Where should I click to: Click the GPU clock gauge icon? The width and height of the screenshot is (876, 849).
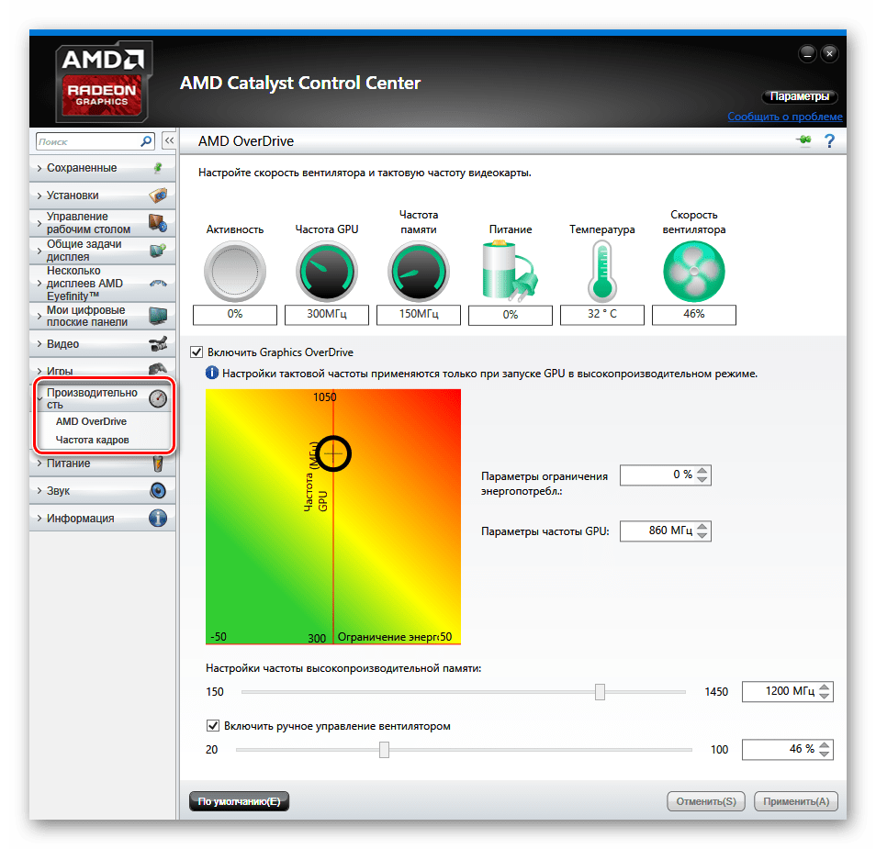point(327,272)
